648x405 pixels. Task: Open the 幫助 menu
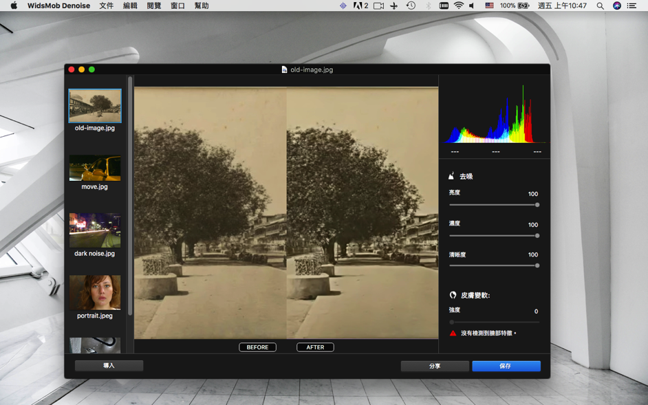202,6
